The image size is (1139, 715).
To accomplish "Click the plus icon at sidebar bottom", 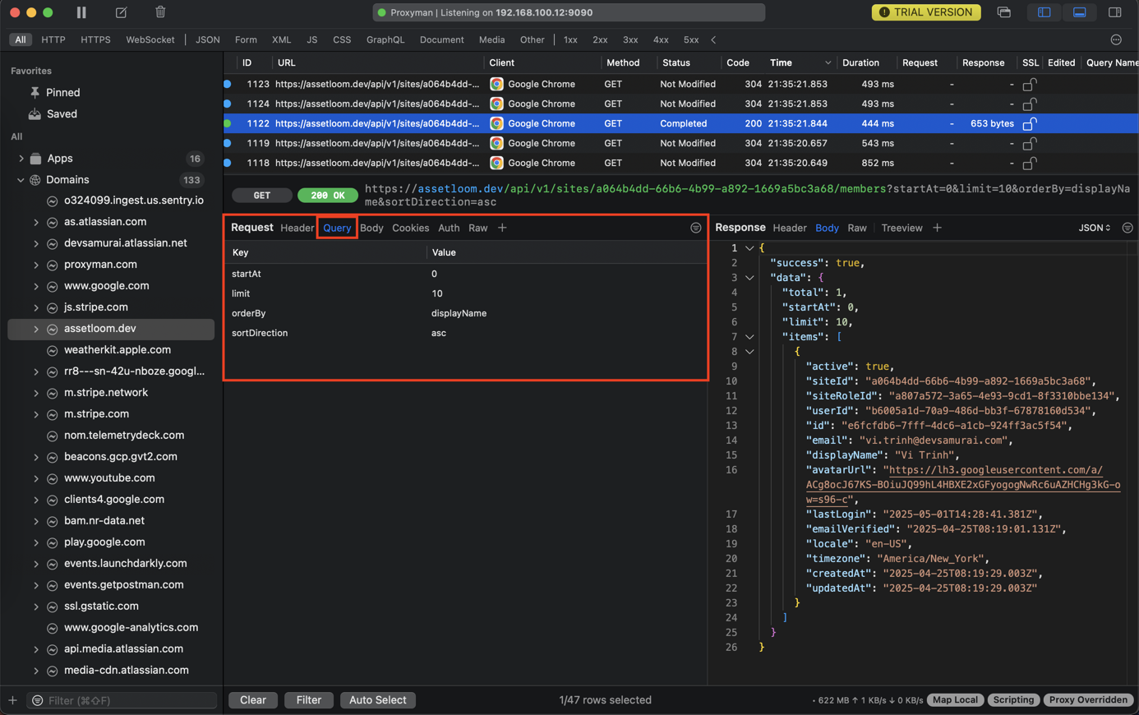I will pyautogui.click(x=12, y=700).
